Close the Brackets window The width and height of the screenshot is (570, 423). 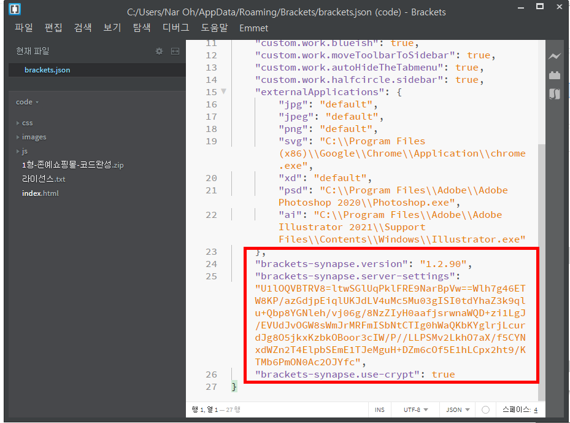pos(560,7)
